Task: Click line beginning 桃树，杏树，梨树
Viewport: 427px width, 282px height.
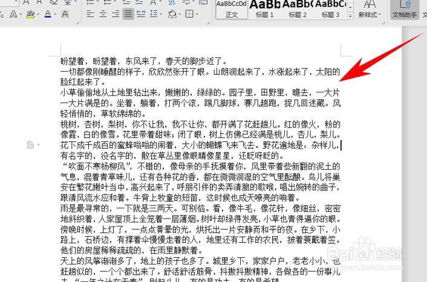Action: [200, 124]
